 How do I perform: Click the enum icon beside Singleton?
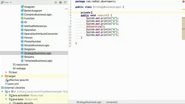click(x=22, y=49)
